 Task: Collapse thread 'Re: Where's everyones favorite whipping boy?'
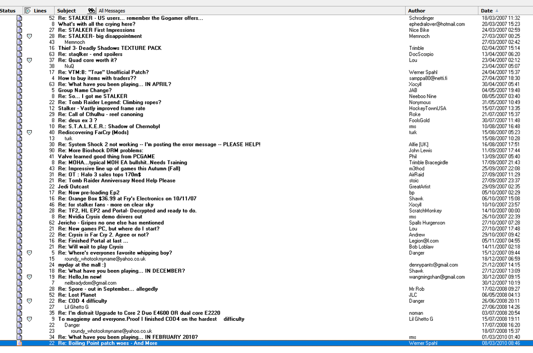coord(30,253)
